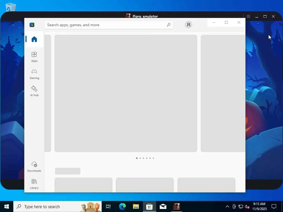The image size is (283, 212).
Task: Maximize the Microsoft Store window
Action: pos(226,22)
